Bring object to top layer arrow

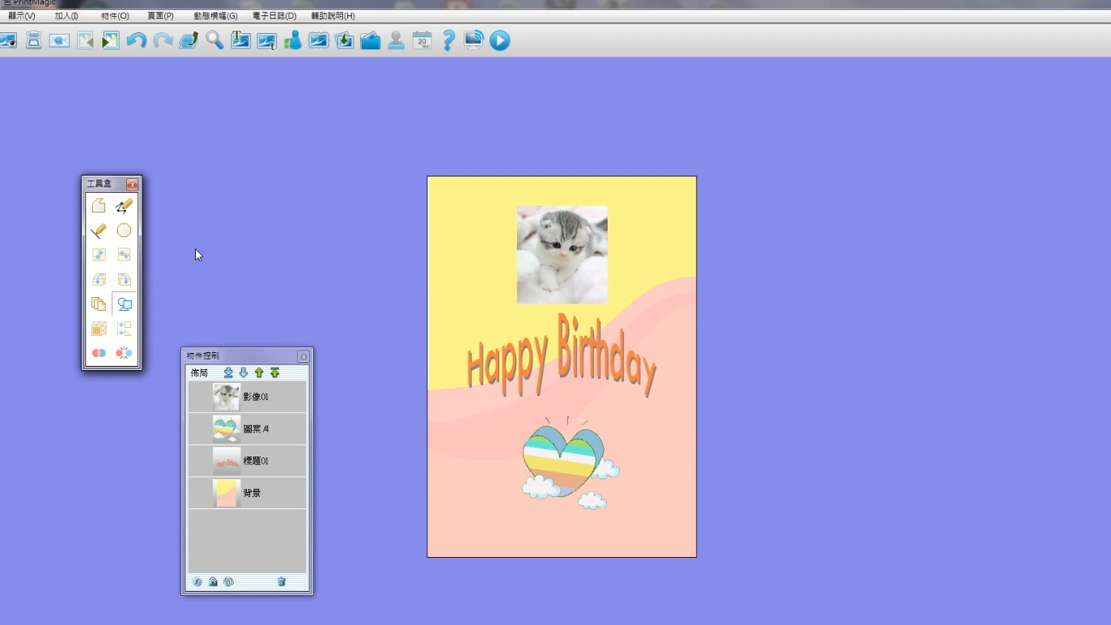point(275,373)
